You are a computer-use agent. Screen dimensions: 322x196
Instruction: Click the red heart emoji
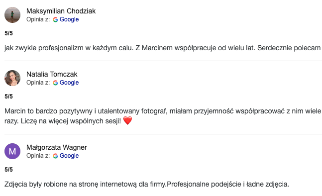pos(127,120)
